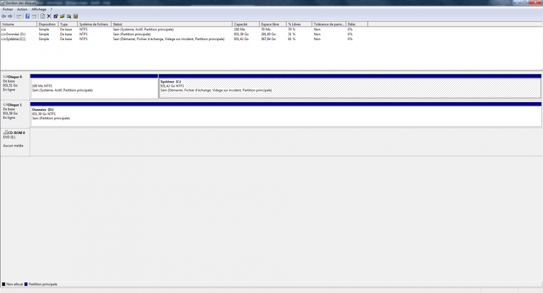Toggle the action pane toolbar icon
Image resolution: width=543 pixels, height=293 pixels.
point(34,16)
